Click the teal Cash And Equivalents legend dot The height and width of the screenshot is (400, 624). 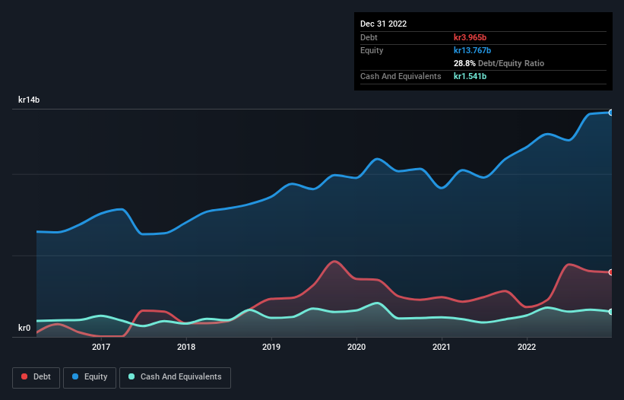coord(131,376)
